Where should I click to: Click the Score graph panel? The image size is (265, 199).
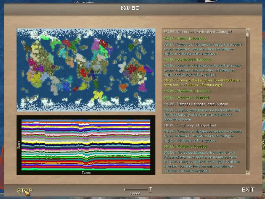[x=86, y=145]
